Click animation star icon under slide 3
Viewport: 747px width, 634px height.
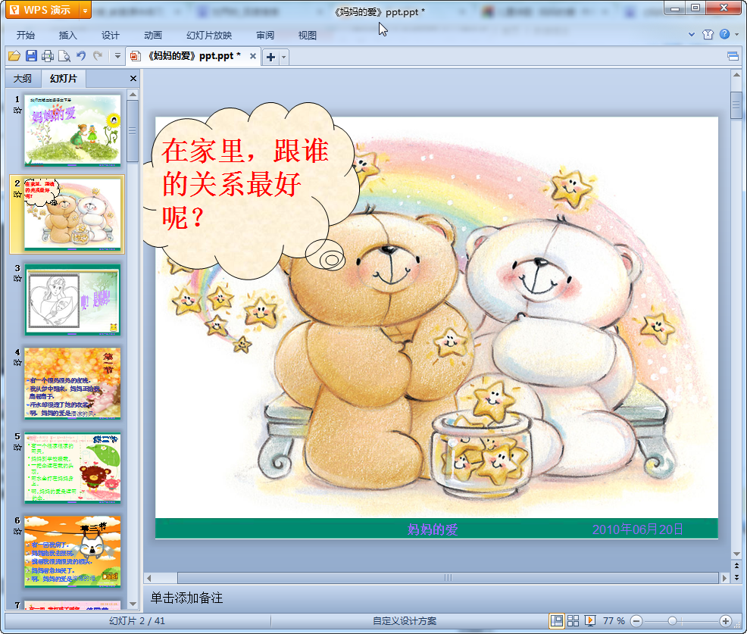pyautogui.click(x=17, y=279)
